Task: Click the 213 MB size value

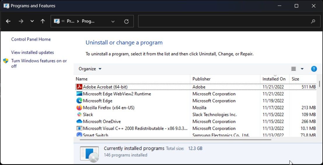Action: click(309, 108)
